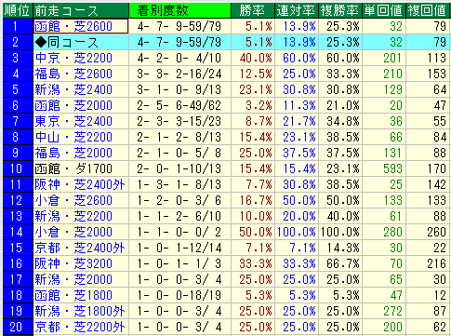Screen dimensions: 451x336
Task: Open the 函館・芝2000 course link
Action: point(73,105)
